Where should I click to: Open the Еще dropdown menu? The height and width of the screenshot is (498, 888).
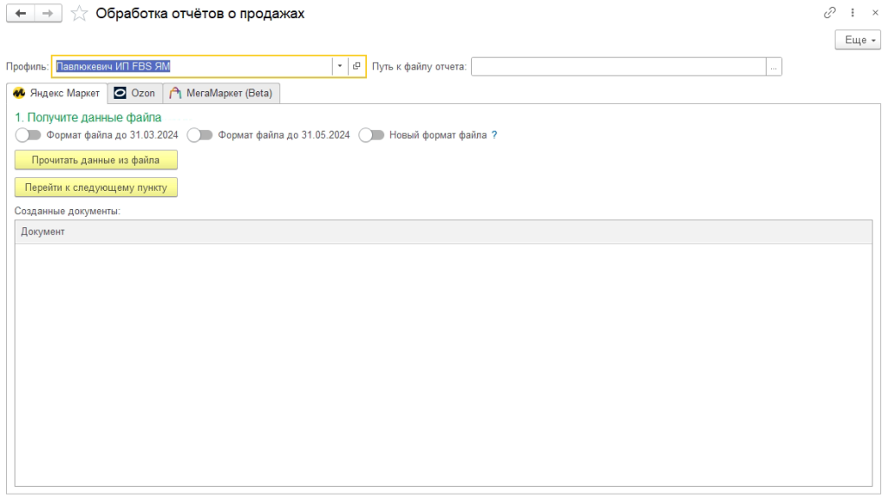(858, 40)
